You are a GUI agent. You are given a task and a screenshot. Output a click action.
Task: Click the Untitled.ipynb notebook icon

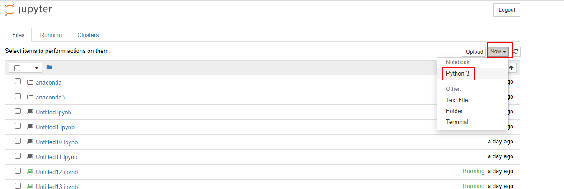[x=30, y=112]
